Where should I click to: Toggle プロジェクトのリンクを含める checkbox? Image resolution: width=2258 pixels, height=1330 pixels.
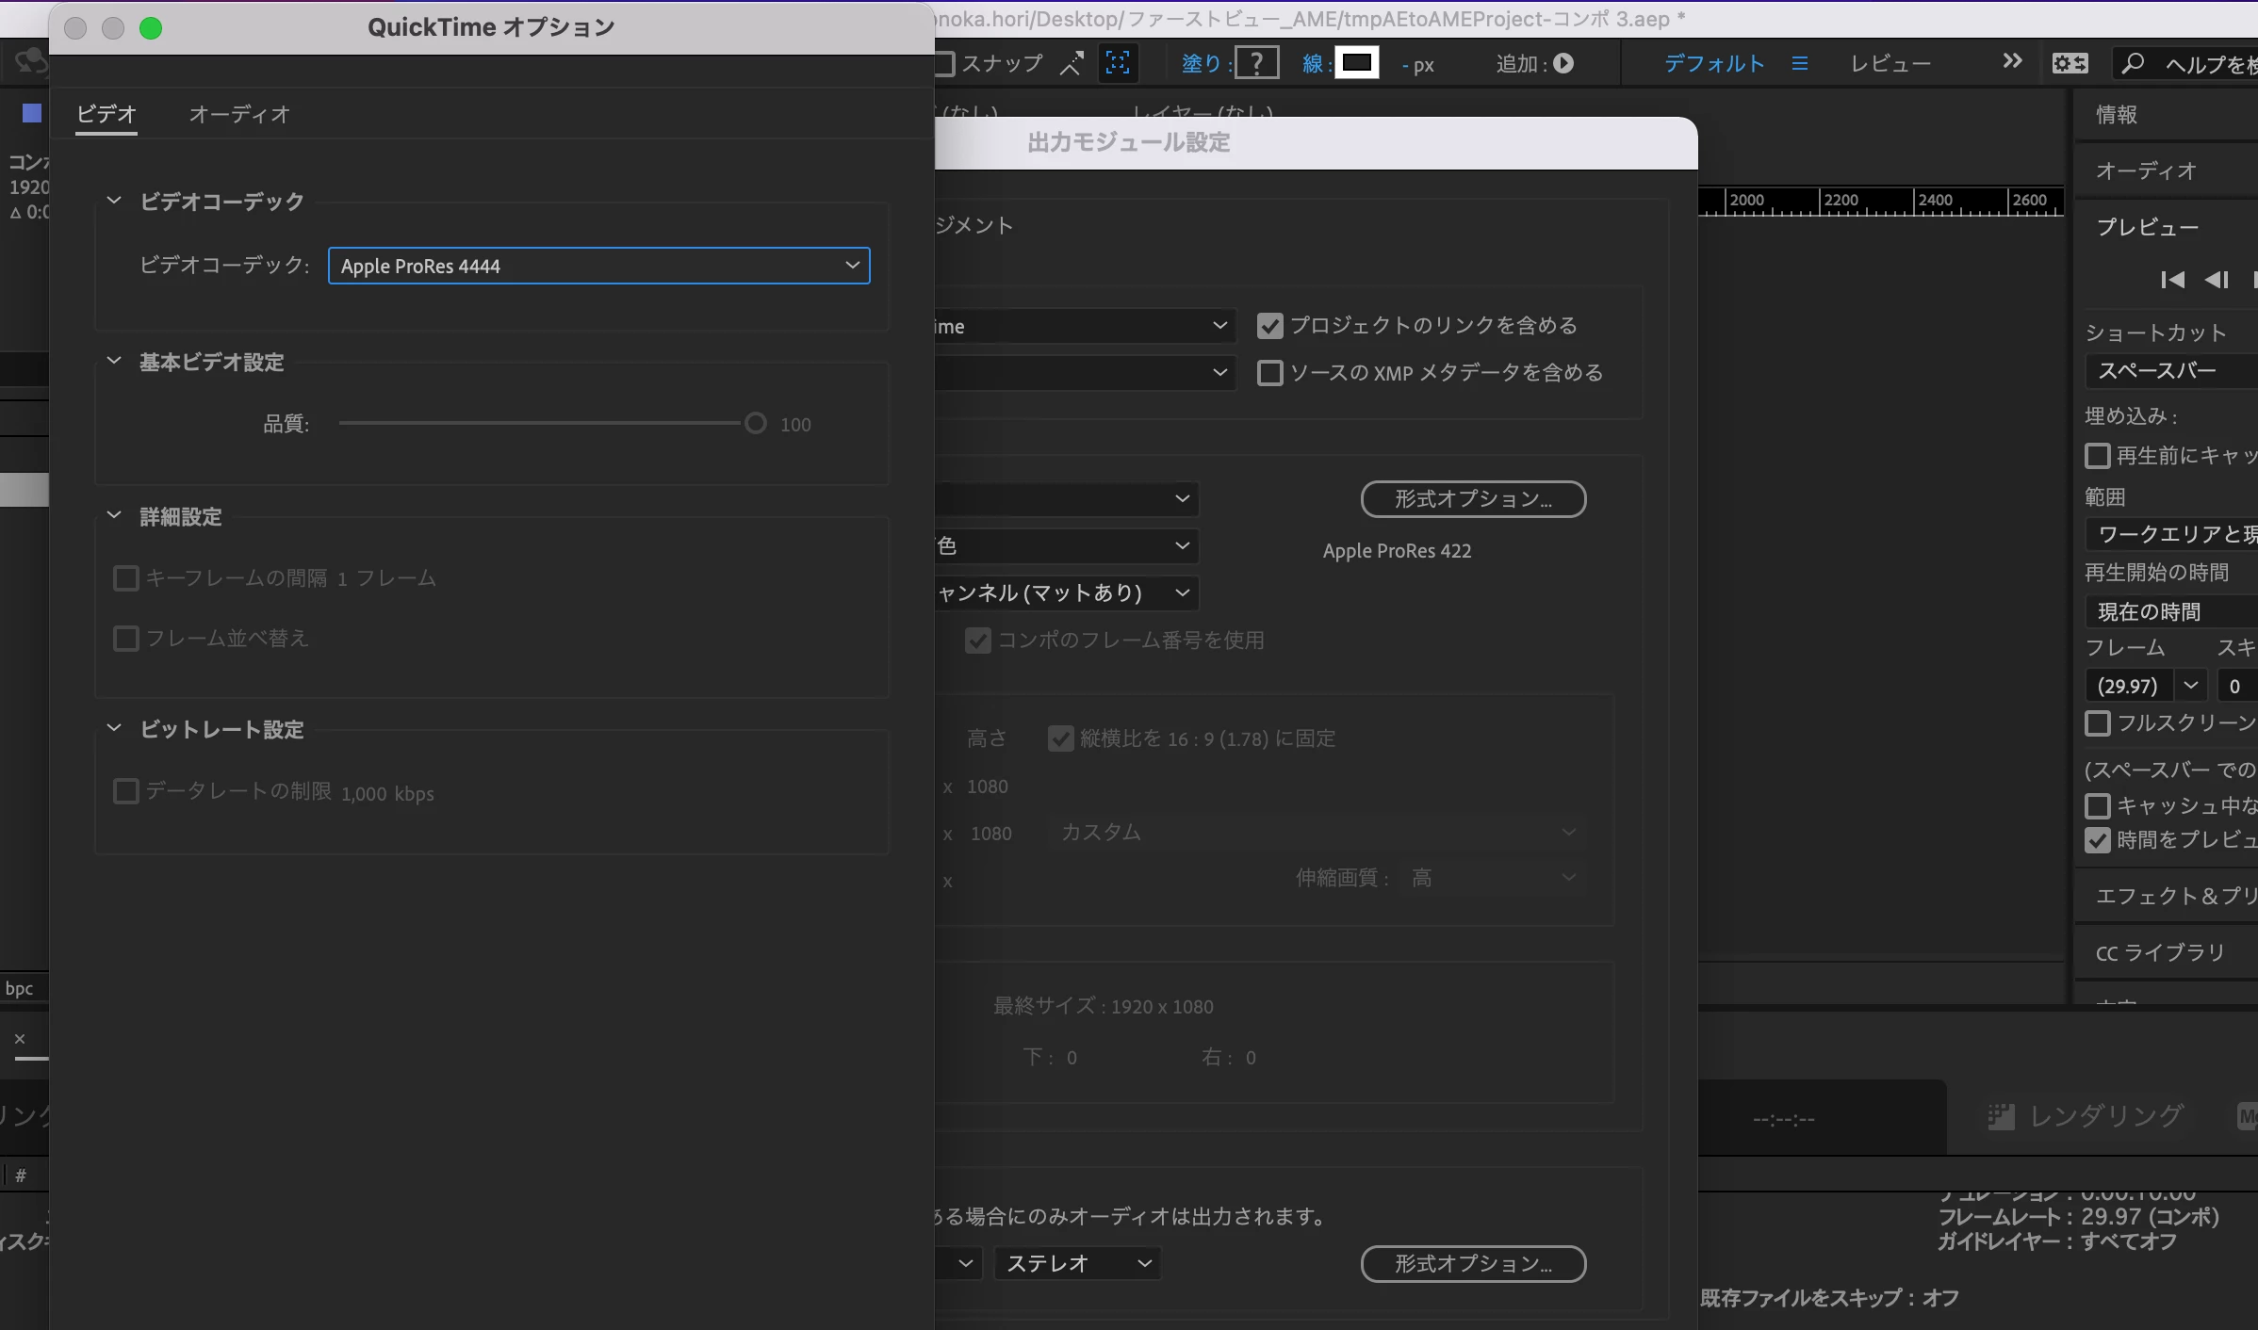1270,326
